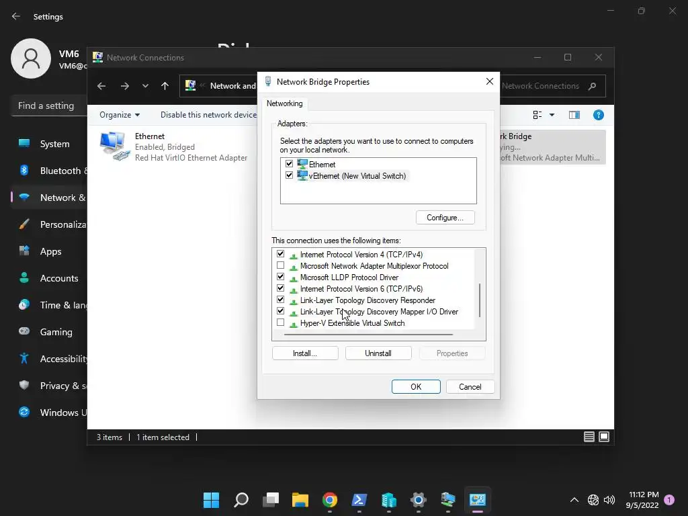Click the change your view icon

pyautogui.click(x=537, y=115)
